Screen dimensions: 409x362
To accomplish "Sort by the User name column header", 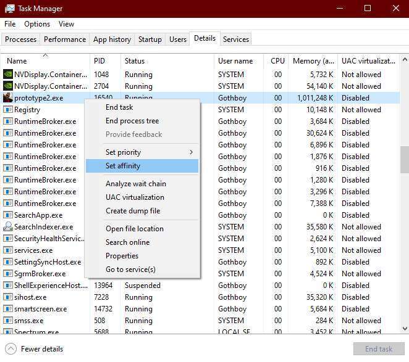I will 238,61.
